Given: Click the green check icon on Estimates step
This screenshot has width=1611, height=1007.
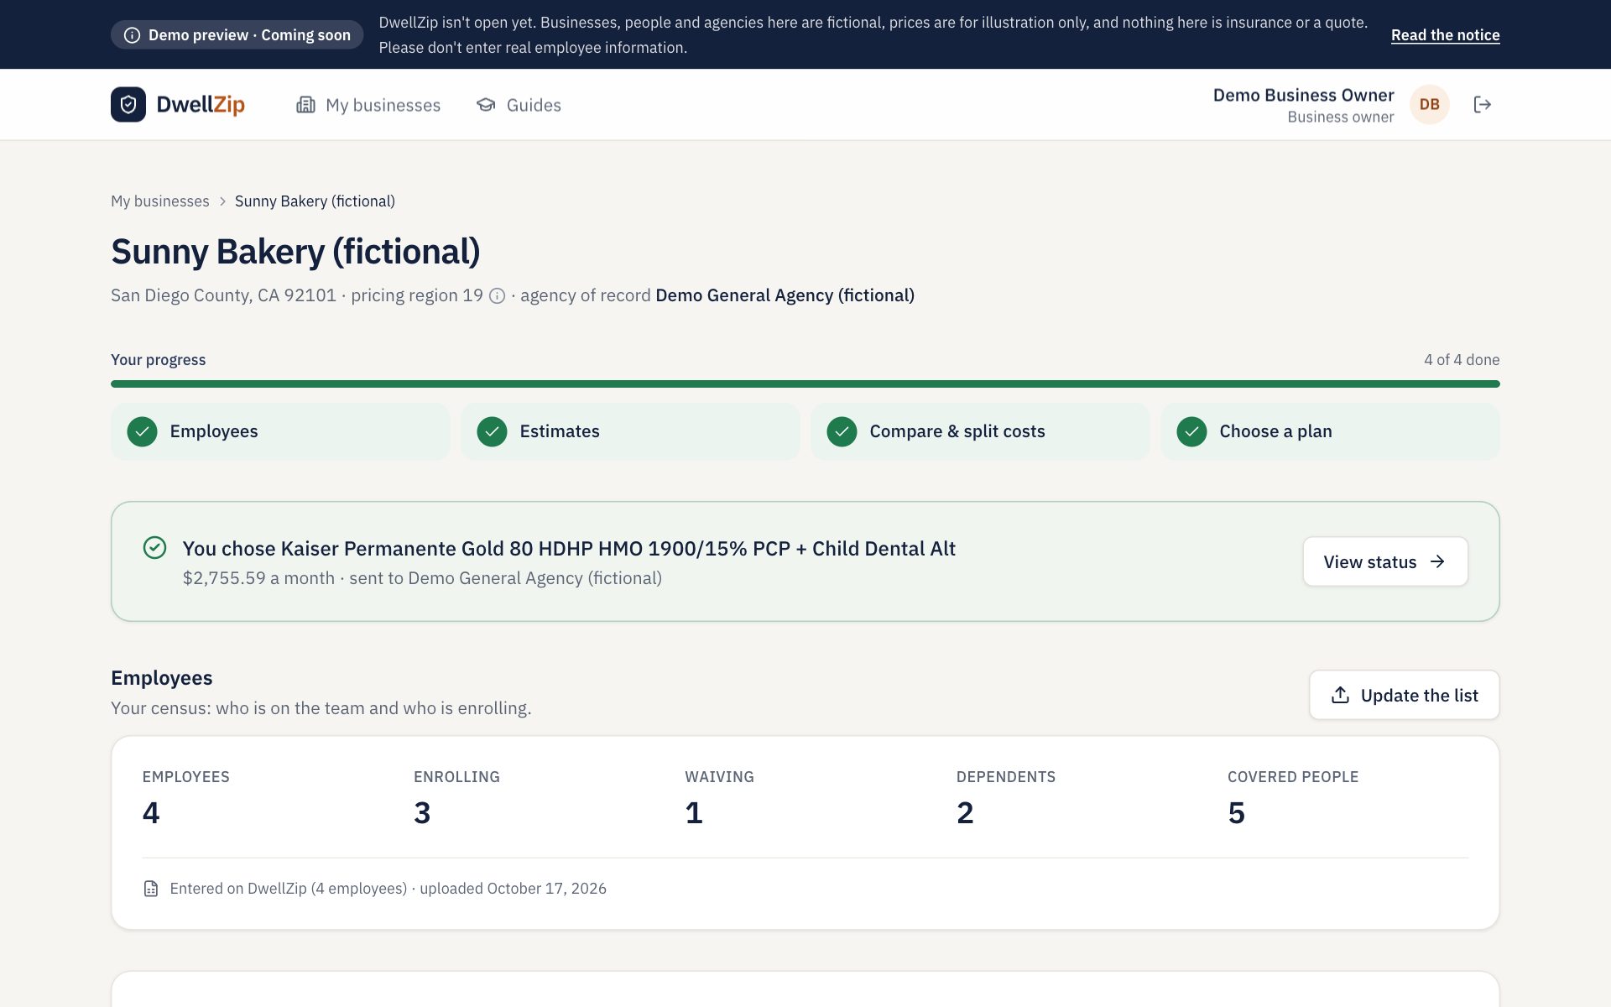Looking at the screenshot, I should coord(492,431).
